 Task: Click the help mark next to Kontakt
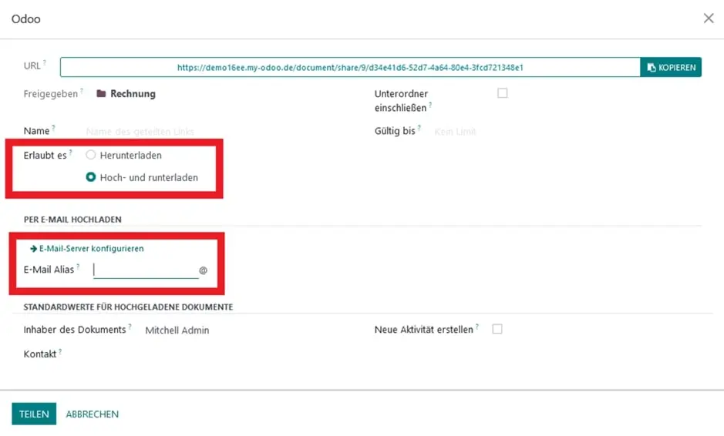60,351
